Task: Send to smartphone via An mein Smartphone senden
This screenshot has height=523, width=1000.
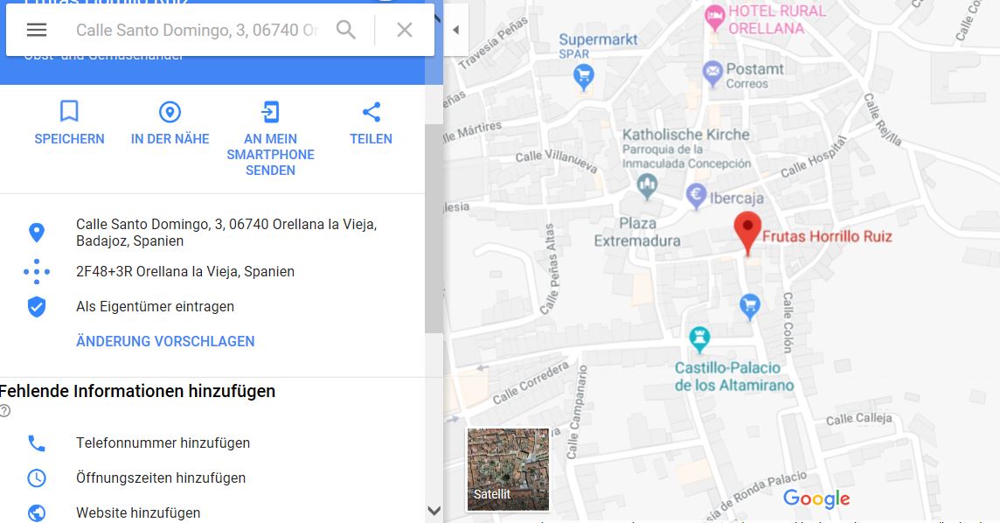Action: point(270,138)
